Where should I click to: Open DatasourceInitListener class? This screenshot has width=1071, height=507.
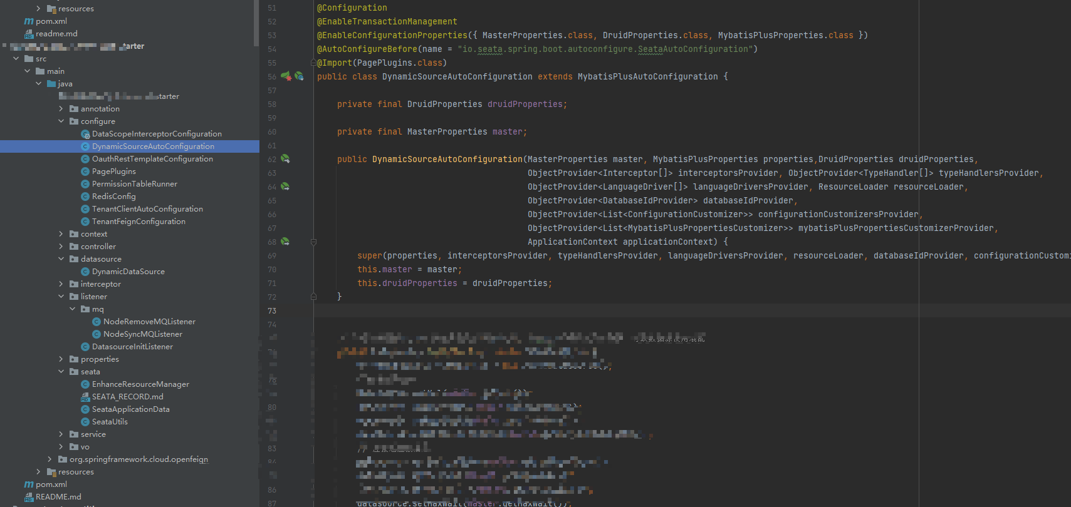coord(132,347)
